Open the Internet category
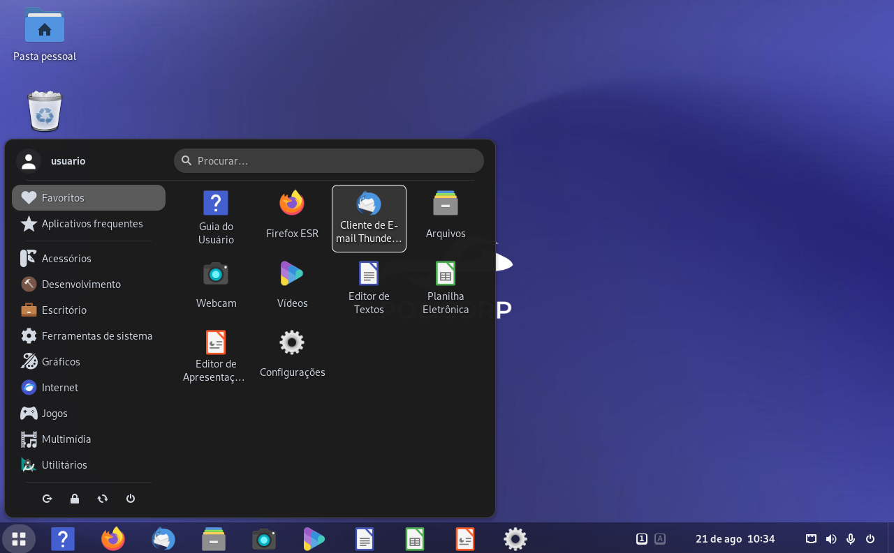This screenshot has width=894, height=553. point(89,388)
